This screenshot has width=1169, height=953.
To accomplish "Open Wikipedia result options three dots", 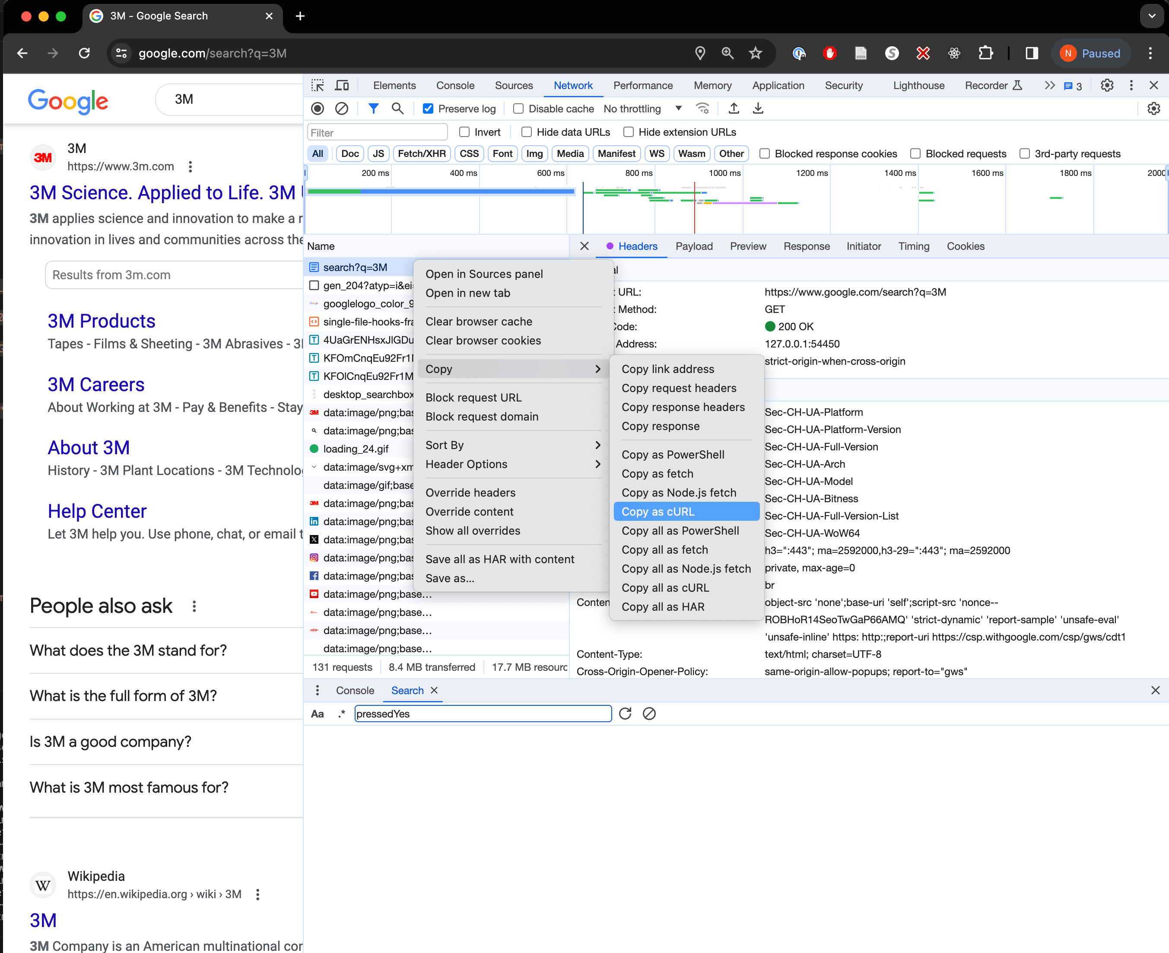I will [257, 894].
